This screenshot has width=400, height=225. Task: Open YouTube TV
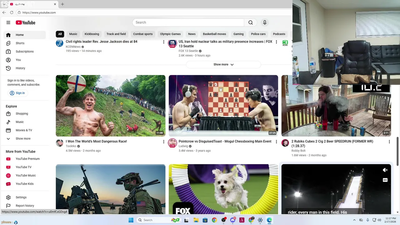(x=25, y=167)
